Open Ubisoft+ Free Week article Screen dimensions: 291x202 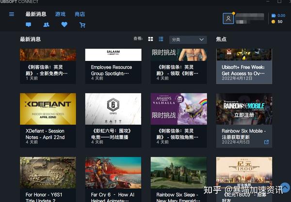tap(243, 70)
